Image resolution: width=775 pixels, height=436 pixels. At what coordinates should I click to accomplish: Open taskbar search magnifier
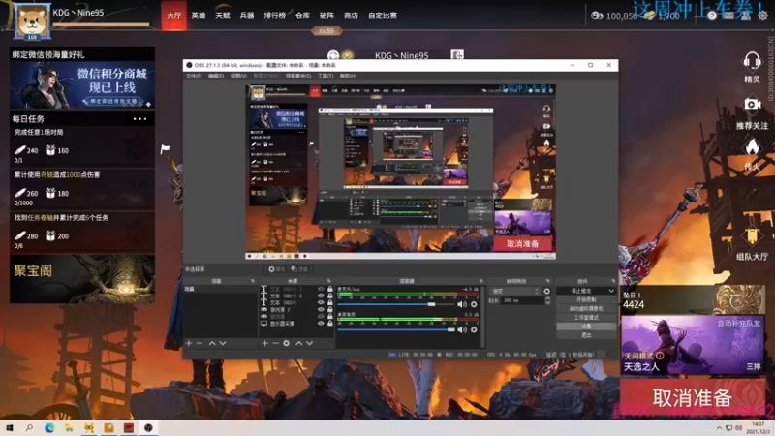pos(29,428)
